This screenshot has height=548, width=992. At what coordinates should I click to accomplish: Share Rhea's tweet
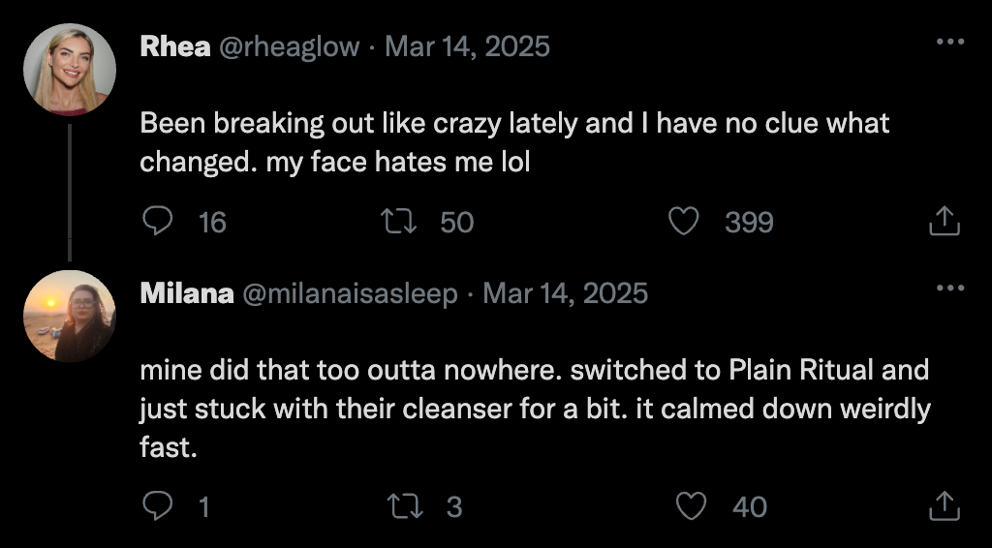(944, 222)
